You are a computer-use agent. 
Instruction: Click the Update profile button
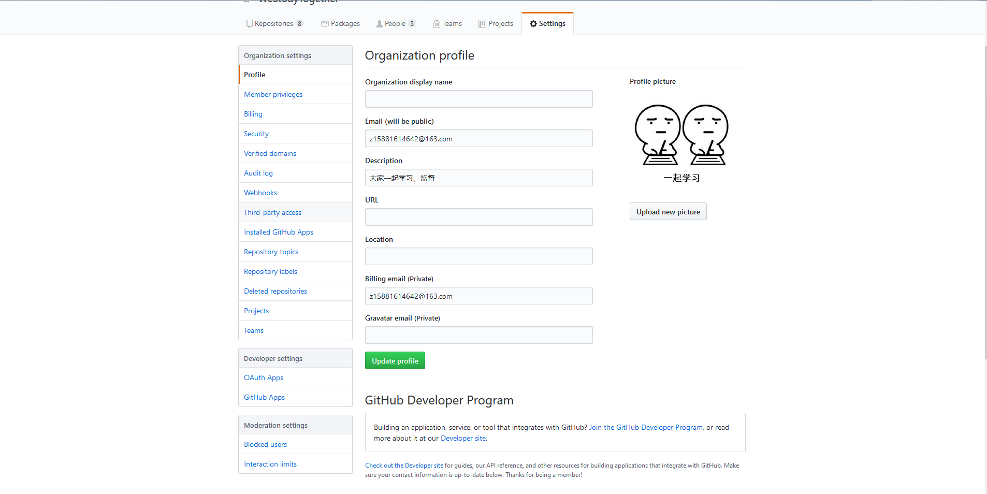click(x=395, y=361)
